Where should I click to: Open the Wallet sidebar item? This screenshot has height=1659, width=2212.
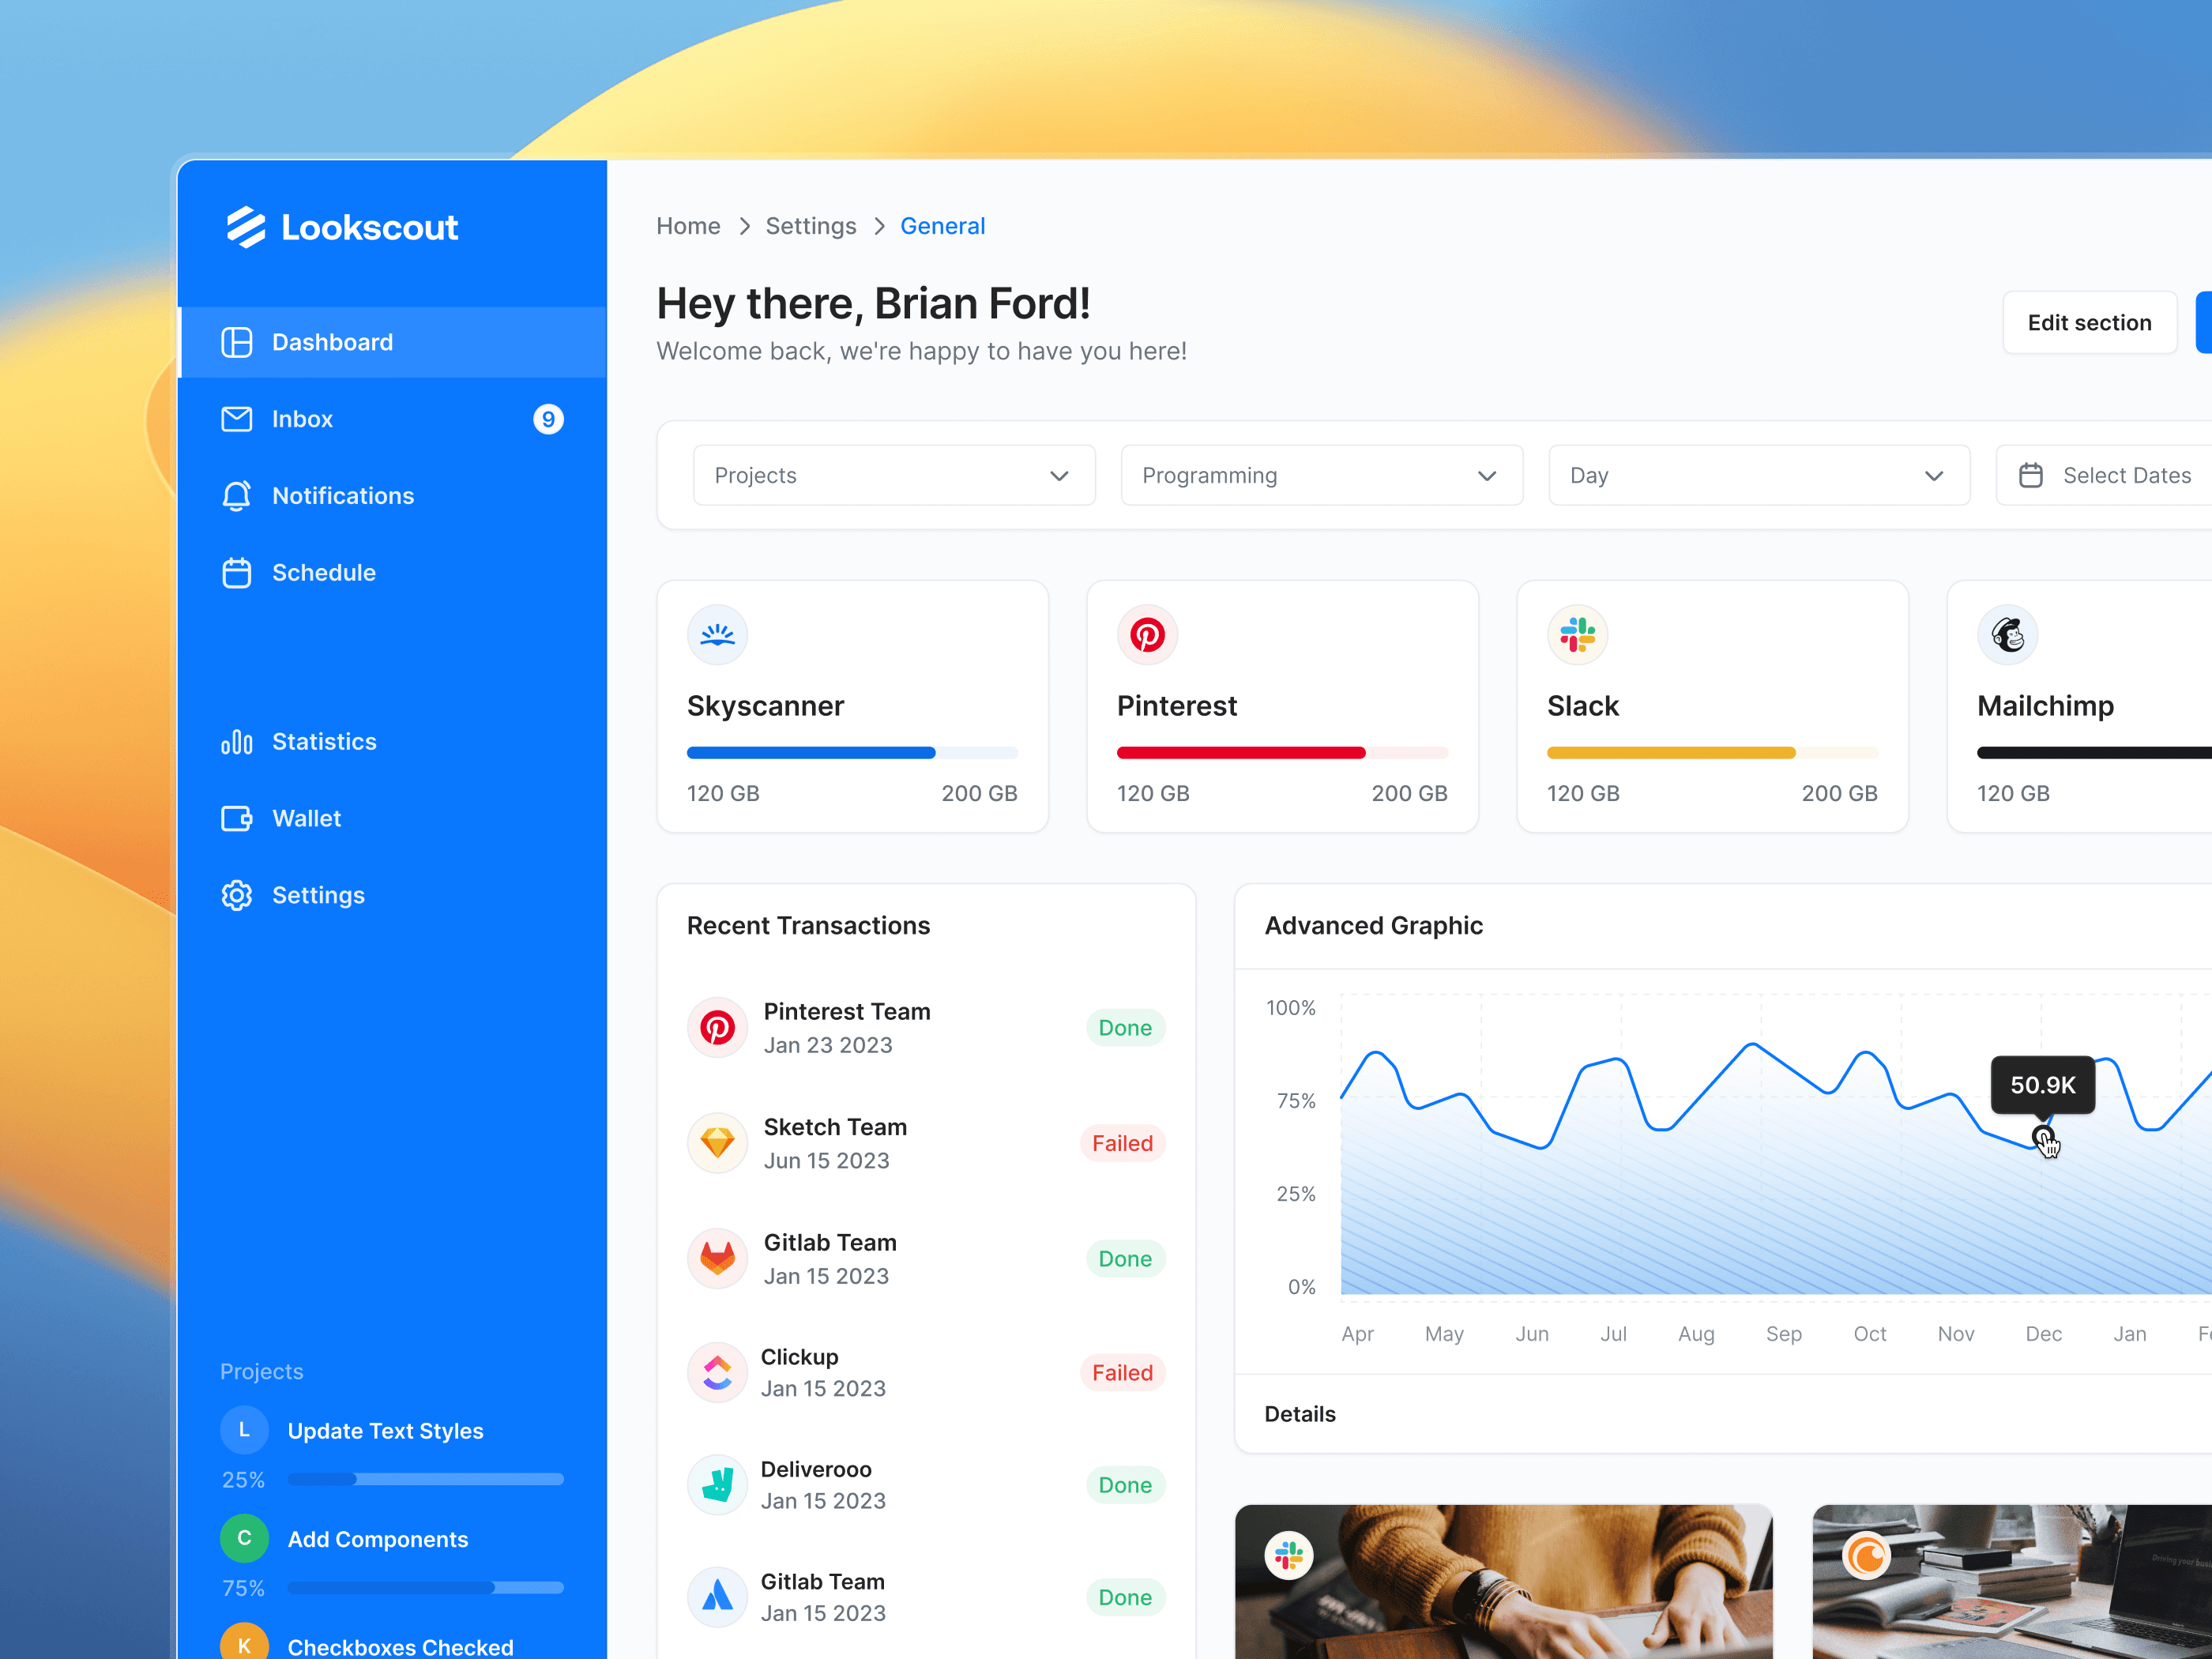click(x=306, y=819)
